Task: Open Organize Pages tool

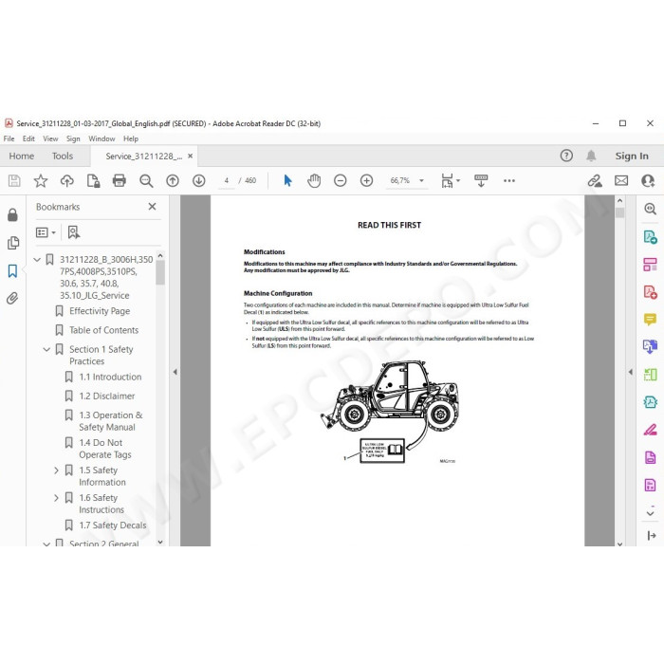Action: [650, 265]
